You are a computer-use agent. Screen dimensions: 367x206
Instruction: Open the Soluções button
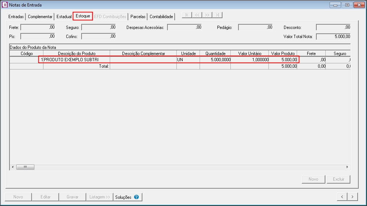[123, 197]
